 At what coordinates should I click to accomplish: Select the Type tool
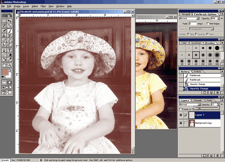click(10, 50)
